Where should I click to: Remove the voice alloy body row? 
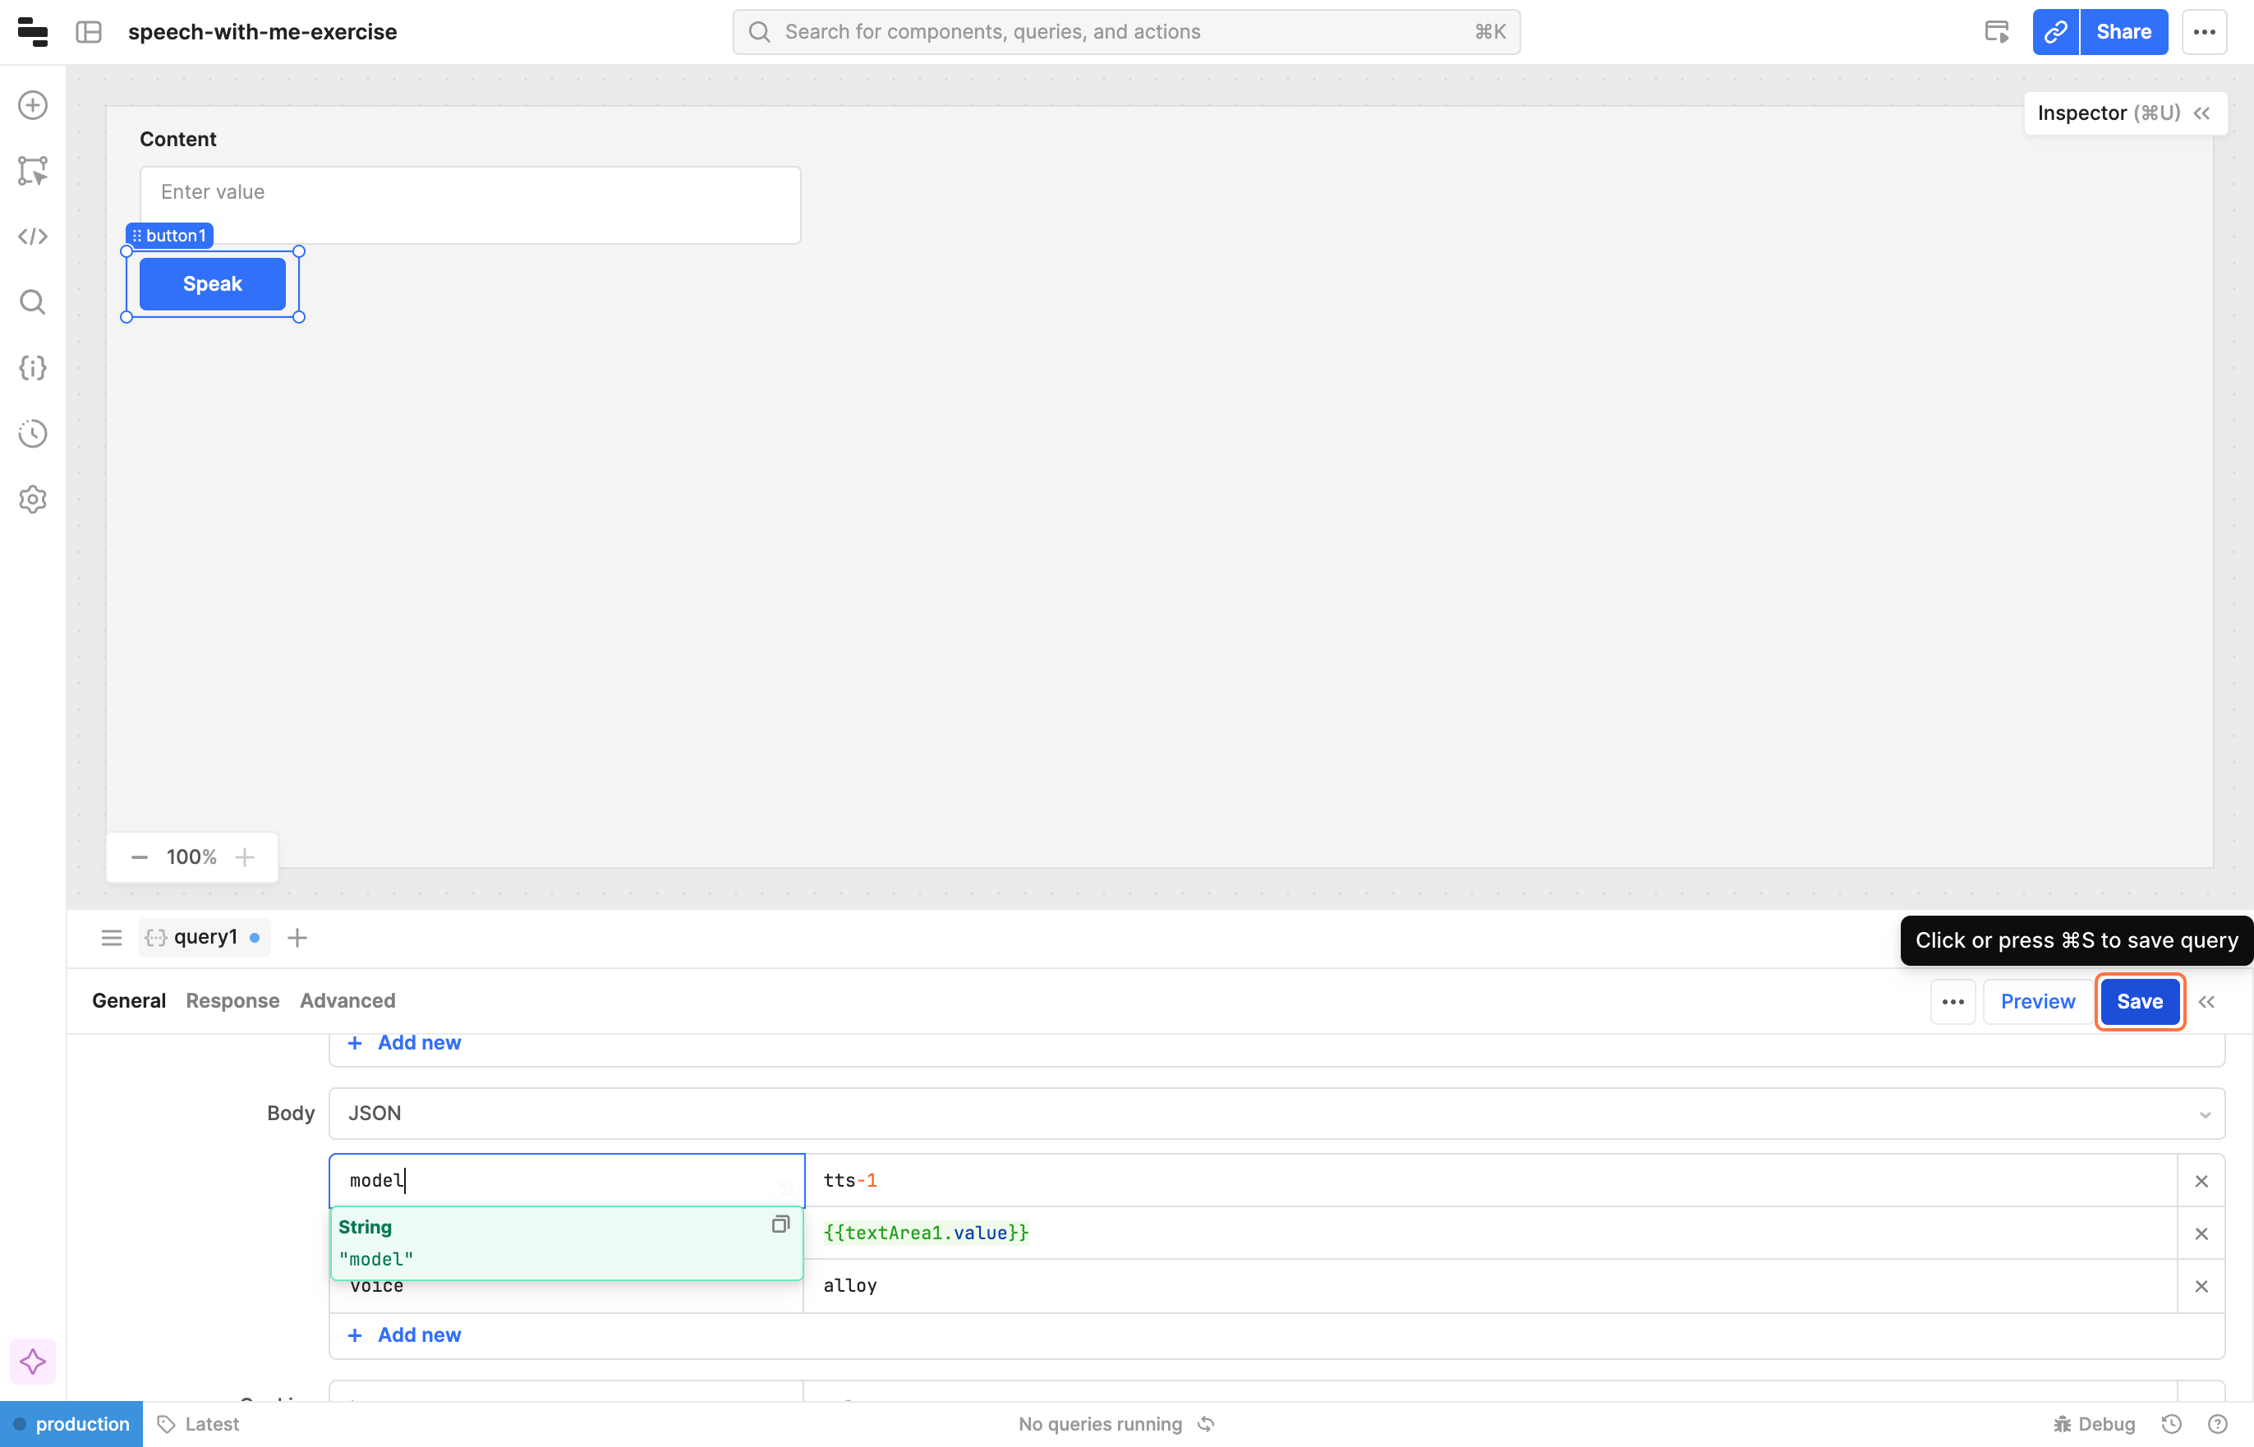pos(2201,1286)
